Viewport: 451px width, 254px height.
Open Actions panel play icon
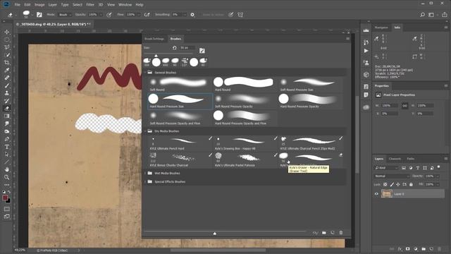click(366, 51)
